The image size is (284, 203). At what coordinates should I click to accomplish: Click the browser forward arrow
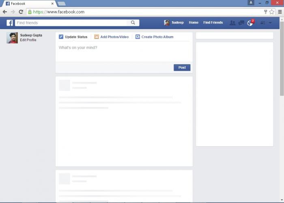pos(13,12)
